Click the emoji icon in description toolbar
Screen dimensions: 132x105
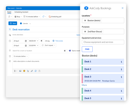tap(24, 71)
